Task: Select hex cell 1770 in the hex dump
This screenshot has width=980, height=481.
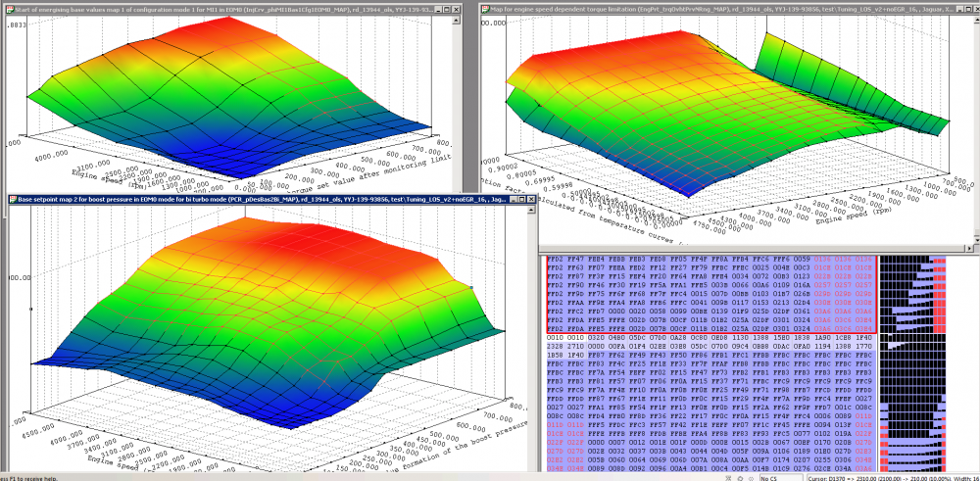Action: click(x=863, y=346)
